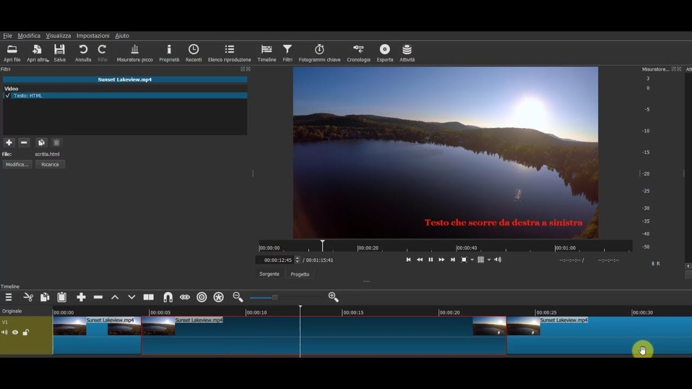Image resolution: width=692 pixels, height=389 pixels.
Task: Open the Visualizza menu
Action: [58, 36]
